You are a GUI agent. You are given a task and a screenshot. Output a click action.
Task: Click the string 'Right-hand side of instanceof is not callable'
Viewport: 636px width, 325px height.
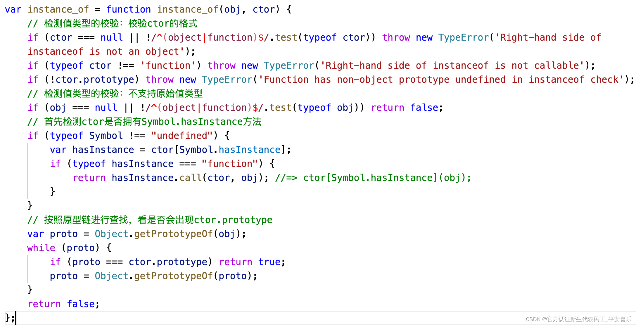click(x=456, y=65)
